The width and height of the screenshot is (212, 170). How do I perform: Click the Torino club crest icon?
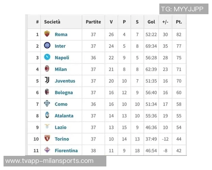tap(47, 138)
